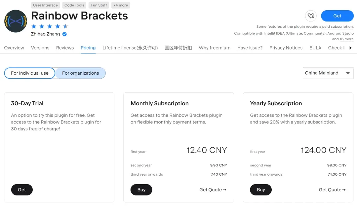The height and width of the screenshot is (206, 357).
Task: Click the star rating icons
Action: 50,26
